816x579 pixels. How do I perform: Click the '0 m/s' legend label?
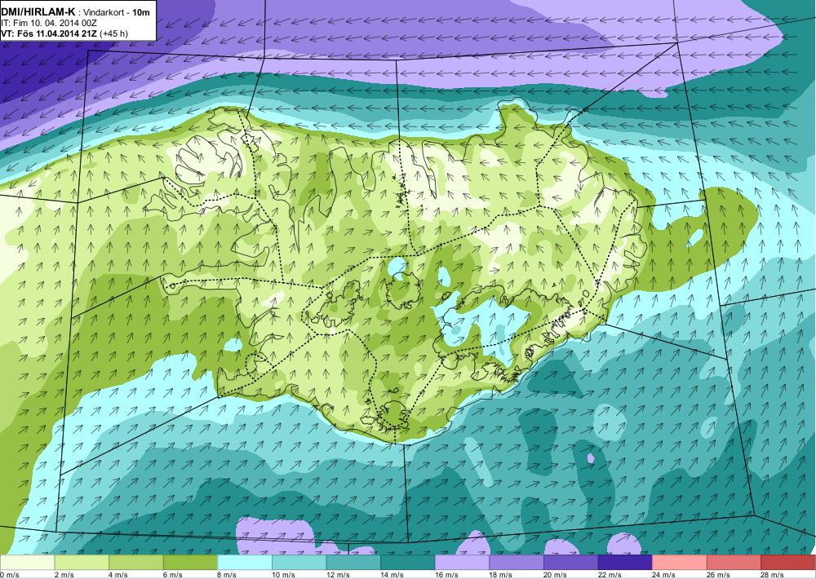(10, 575)
